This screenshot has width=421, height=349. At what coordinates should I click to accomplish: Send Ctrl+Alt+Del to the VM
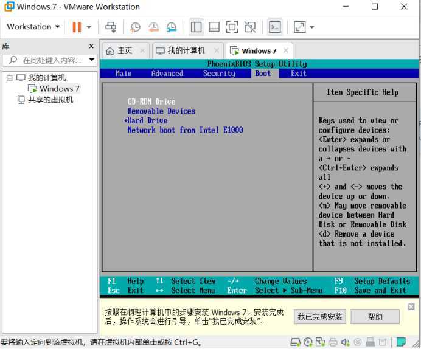(111, 27)
